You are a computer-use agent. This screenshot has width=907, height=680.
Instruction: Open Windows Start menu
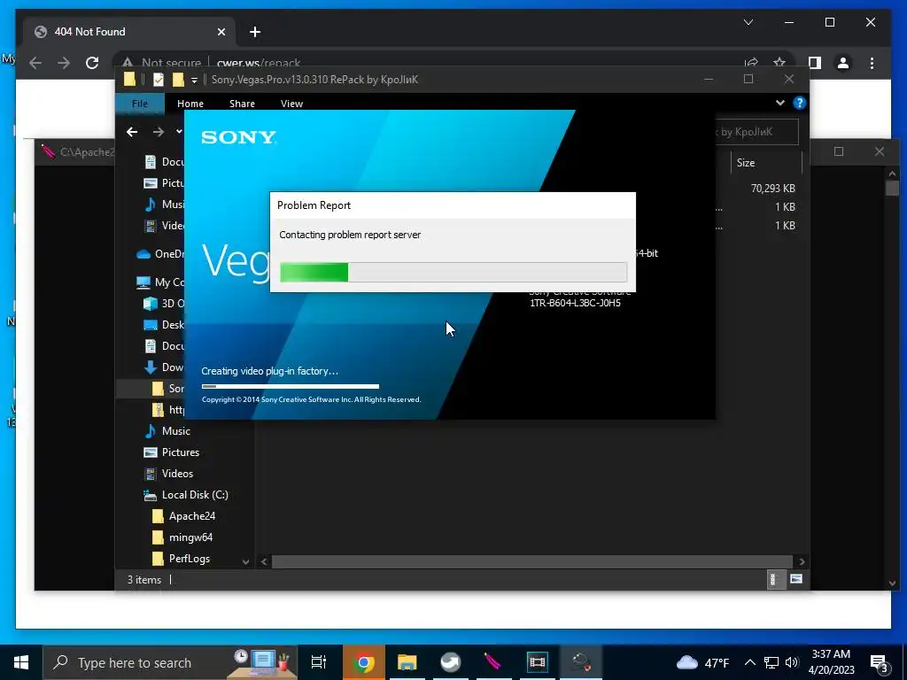pos(21,662)
